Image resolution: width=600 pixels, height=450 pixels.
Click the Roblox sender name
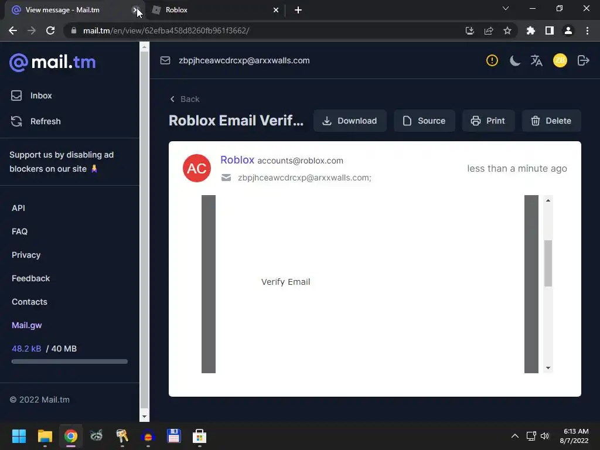[237, 160]
